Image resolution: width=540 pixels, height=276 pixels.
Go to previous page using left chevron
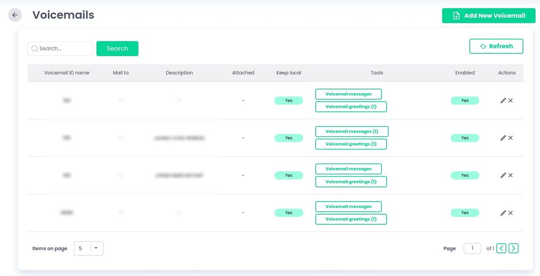(501, 248)
